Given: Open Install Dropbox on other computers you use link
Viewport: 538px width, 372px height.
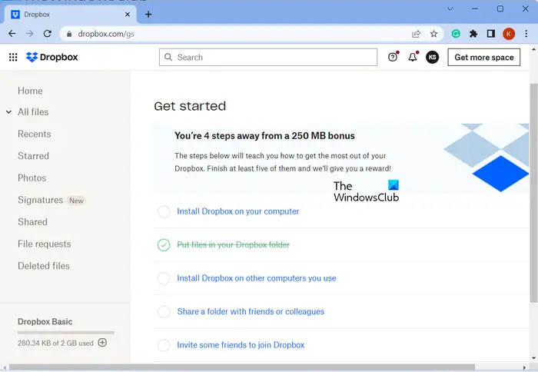Looking at the screenshot, I should (x=256, y=278).
